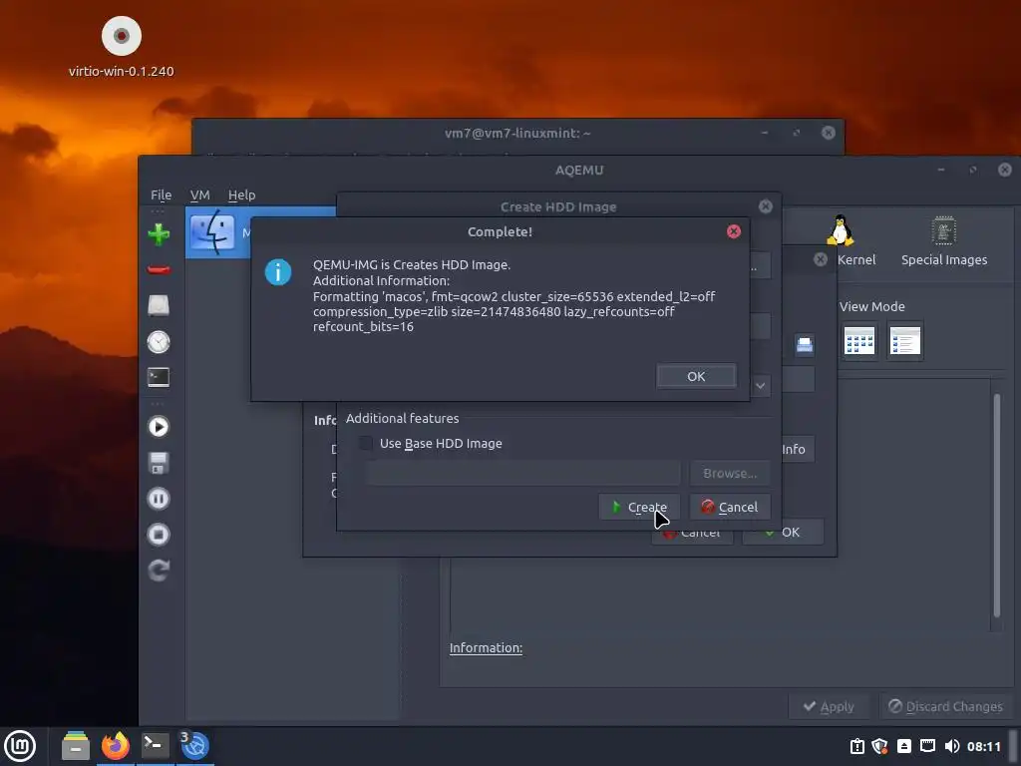Launch Firefox from the taskbar
The height and width of the screenshot is (766, 1021).
116,746
